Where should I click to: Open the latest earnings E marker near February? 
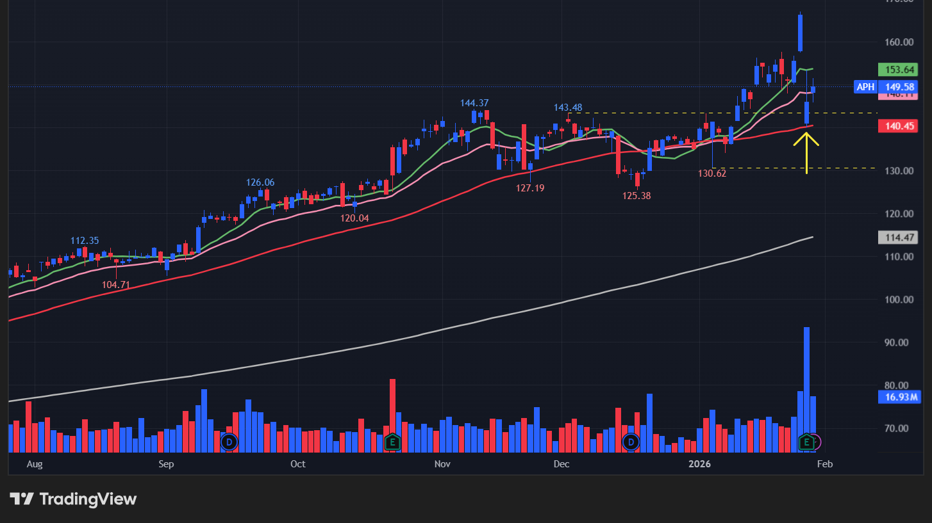806,441
